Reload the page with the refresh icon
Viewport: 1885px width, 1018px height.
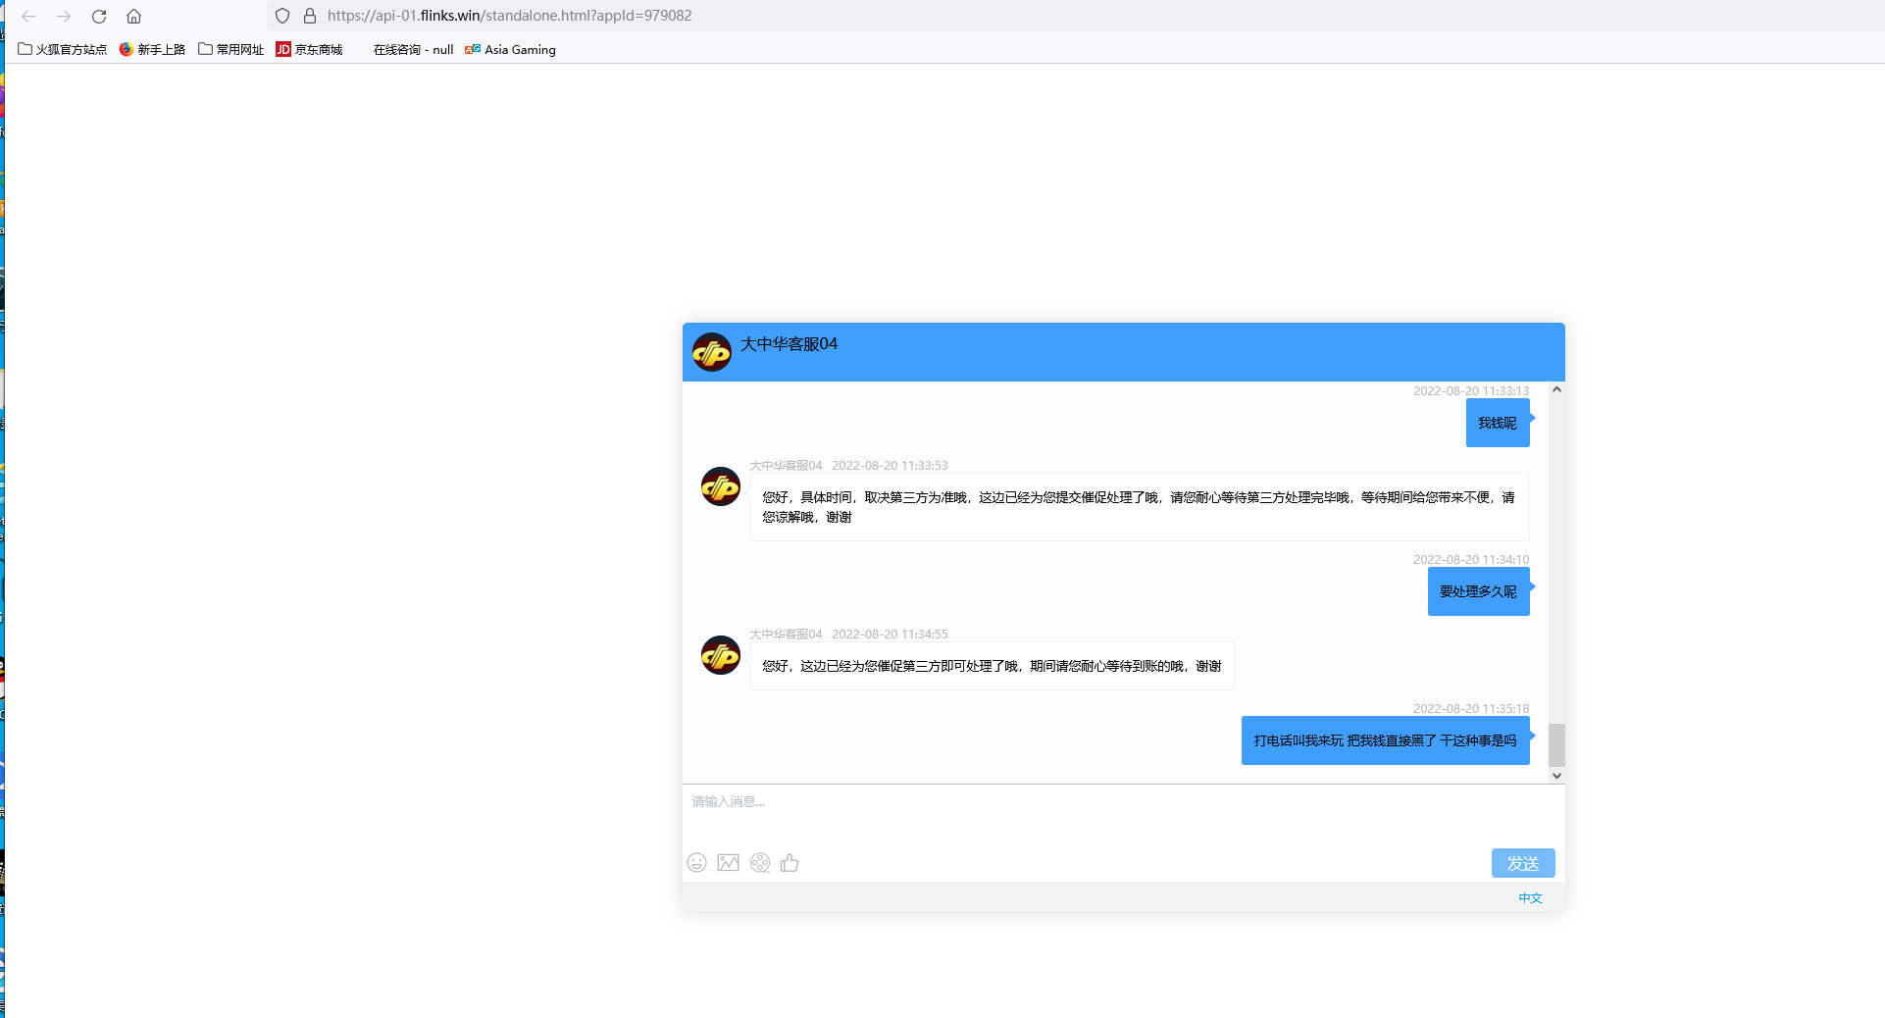[99, 16]
